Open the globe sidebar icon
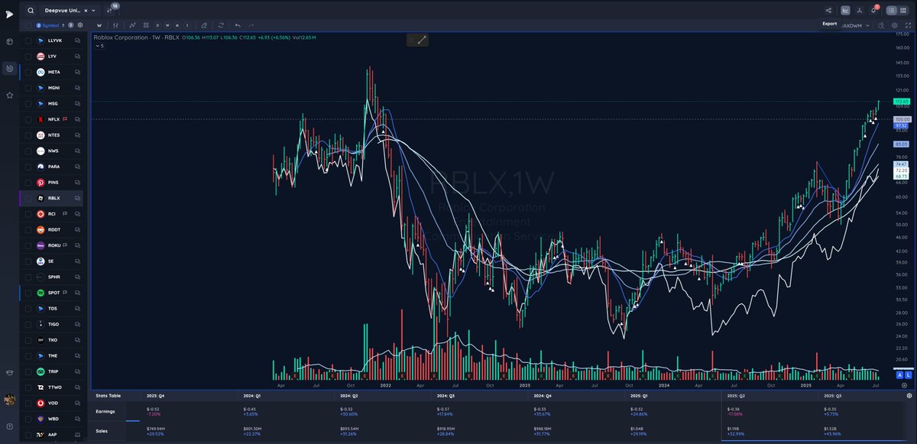This screenshot has height=444, width=917. (x=9, y=41)
